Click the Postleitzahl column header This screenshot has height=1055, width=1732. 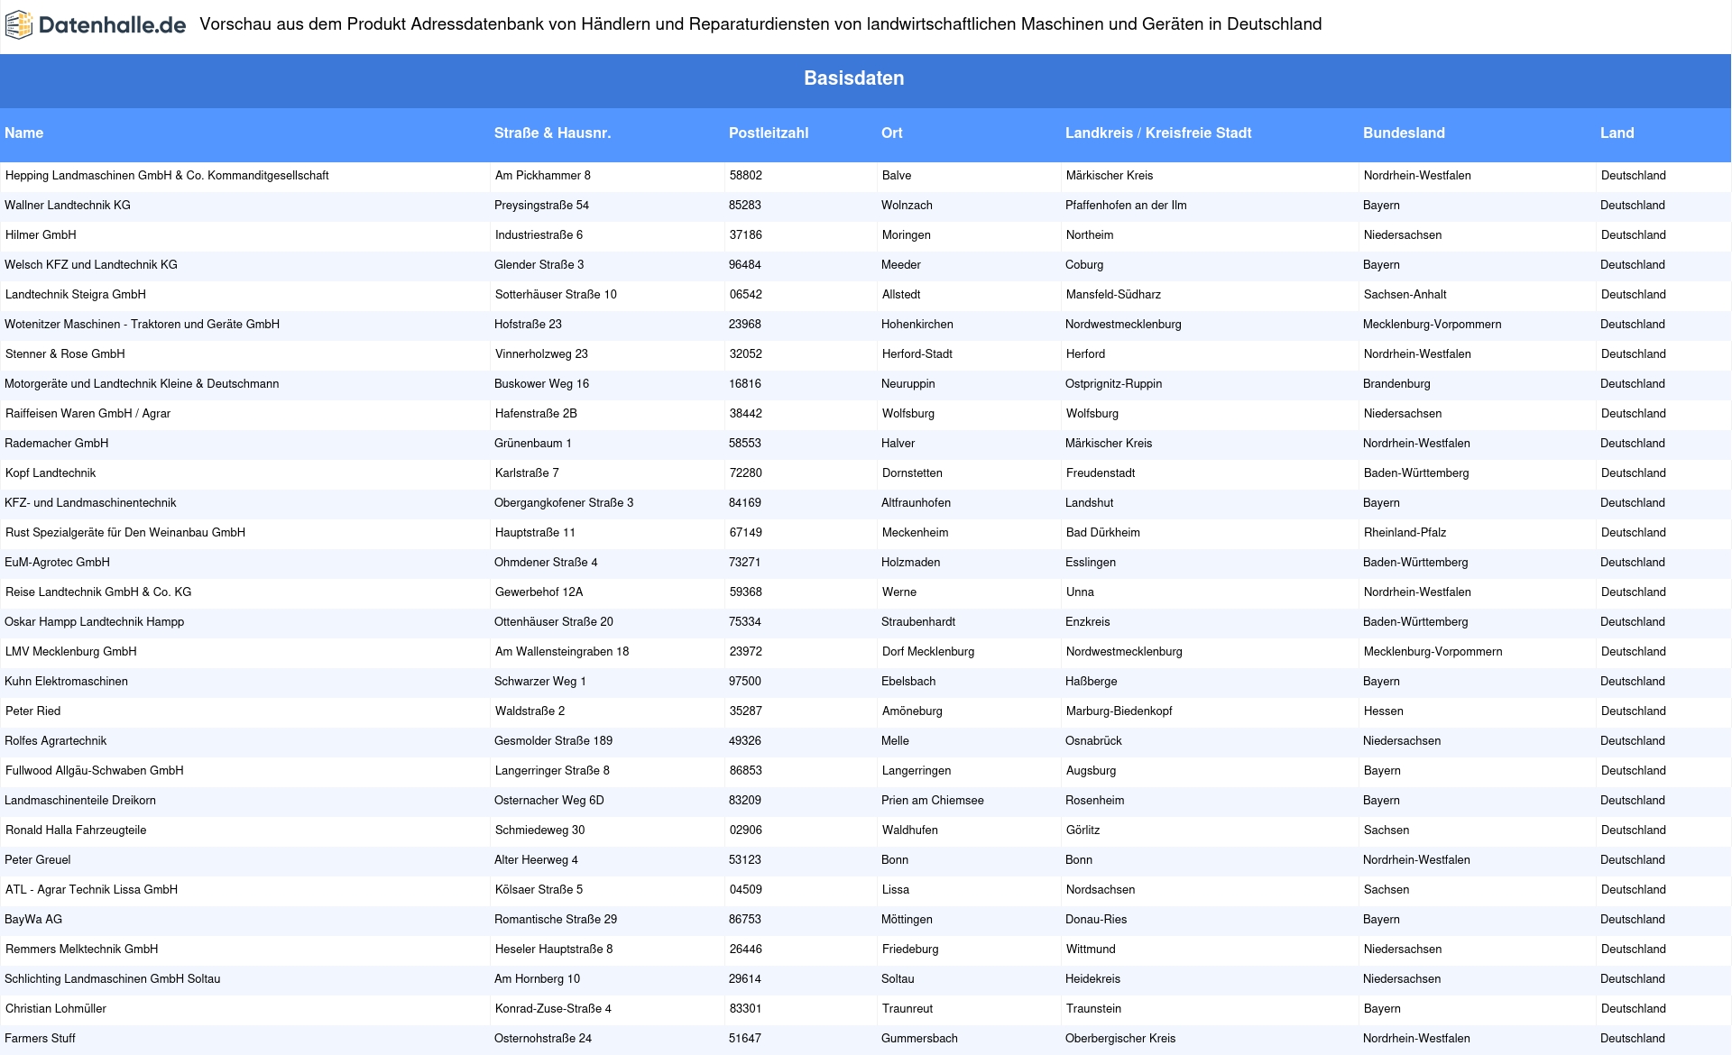769,133
